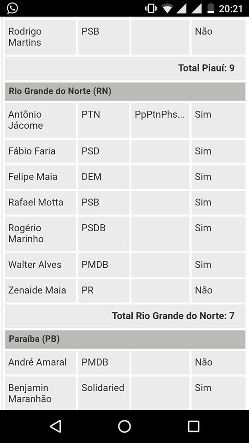The image size is (249, 443).
Task: Tap the Wi-Fi status icon
Action: (167, 8)
